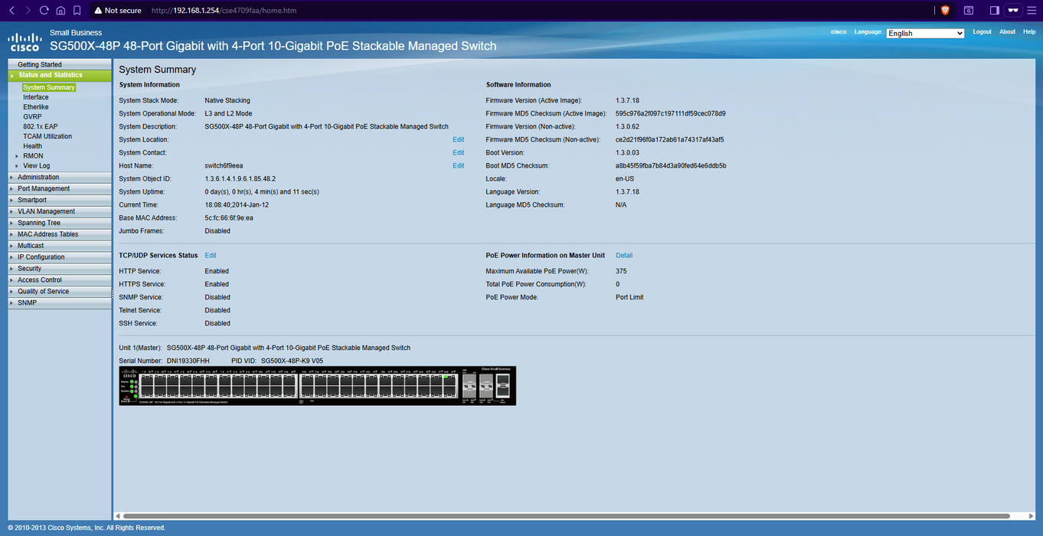Expand the Security section

pyautogui.click(x=60, y=269)
